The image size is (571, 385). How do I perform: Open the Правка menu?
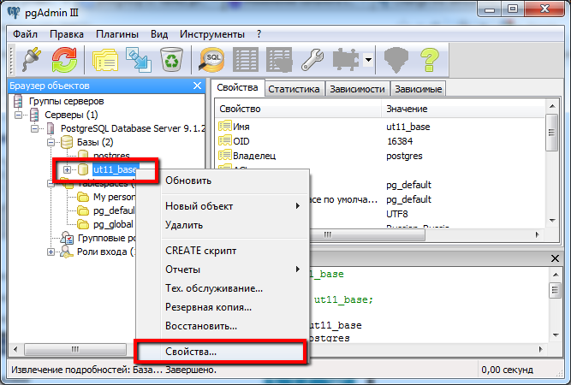tap(67, 34)
